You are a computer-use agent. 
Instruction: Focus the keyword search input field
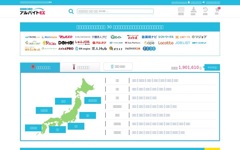tap(115, 11)
